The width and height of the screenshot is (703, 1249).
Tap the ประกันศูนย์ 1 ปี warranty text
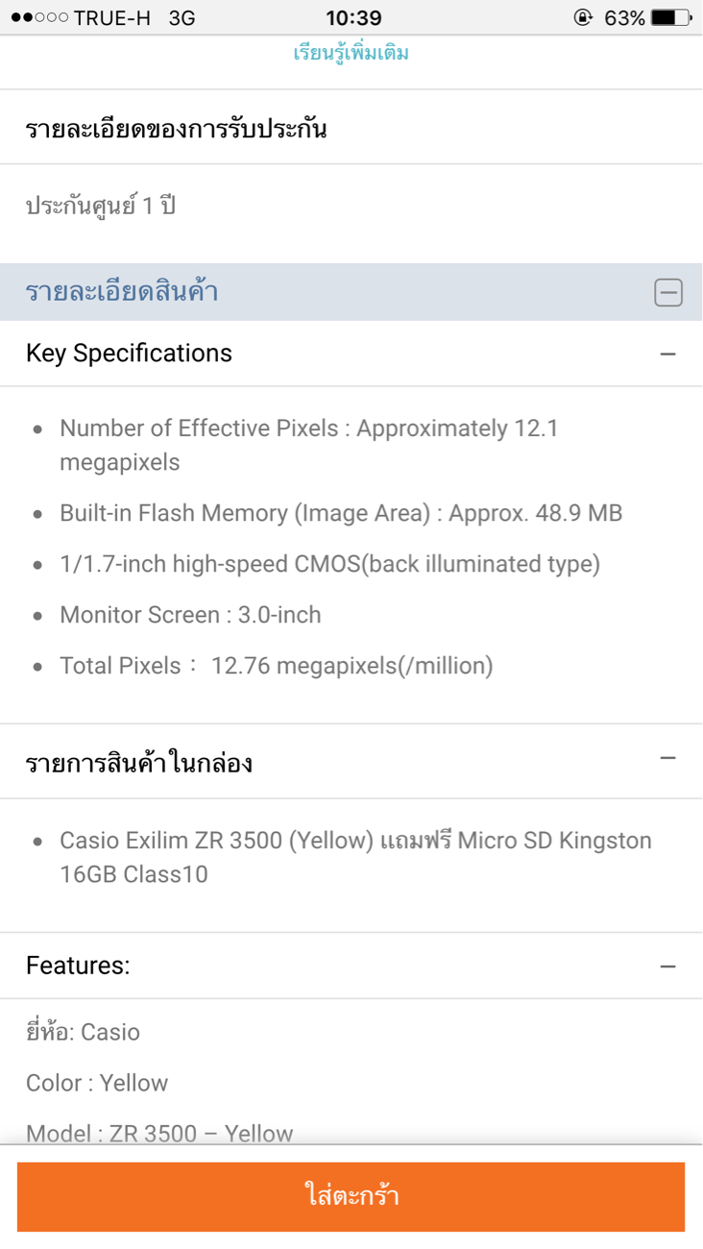[x=101, y=207]
